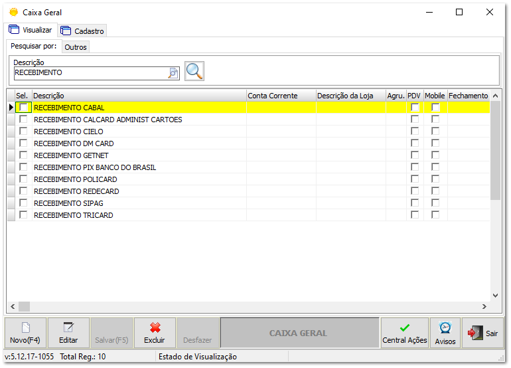The height and width of the screenshot is (368, 511).
Task: Switch to the Visualizar tab
Action: click(31, 30)
